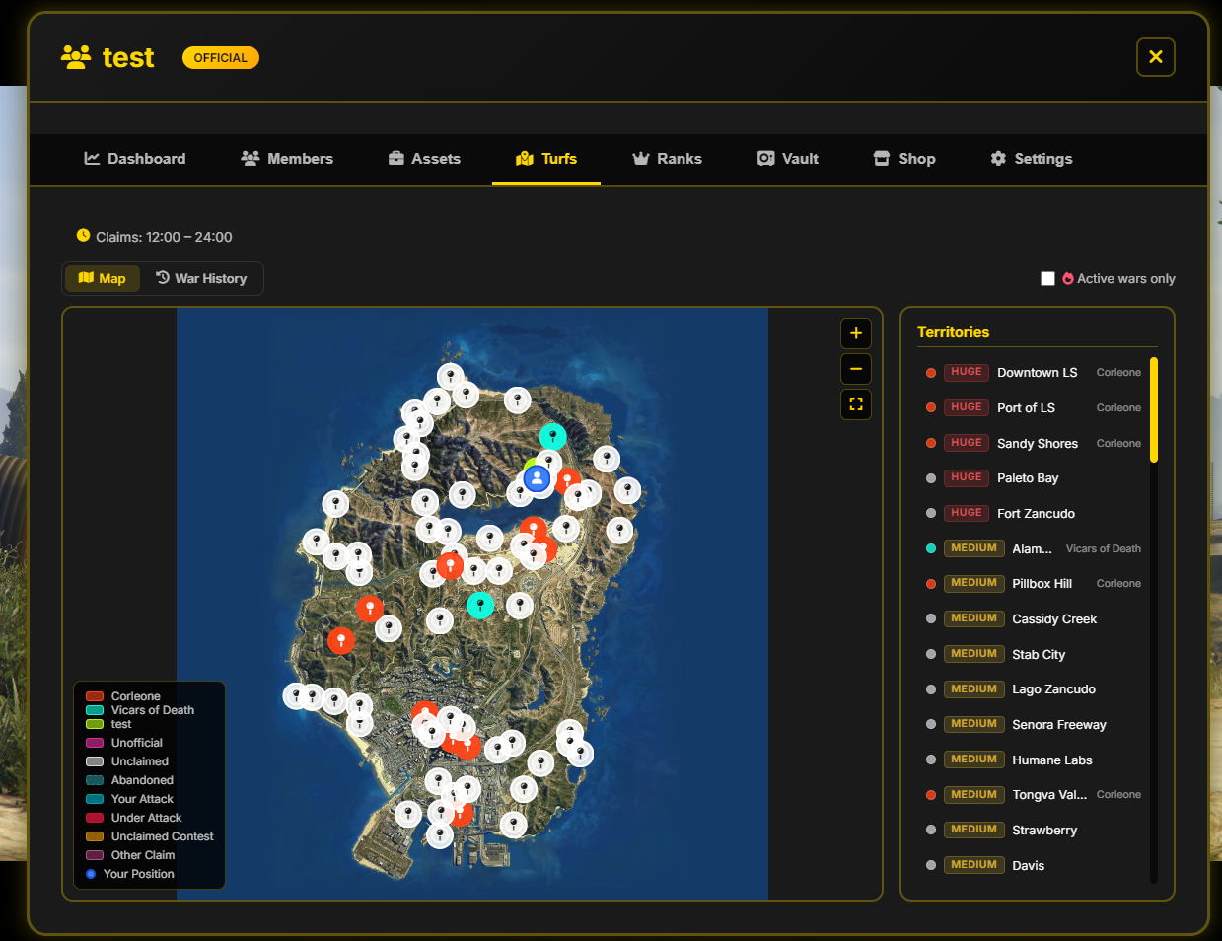1222x941 pixels.
Task: Select Davis territory
Action: 1034,865
